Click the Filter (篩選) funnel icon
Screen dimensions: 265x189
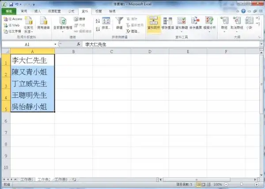119,22
